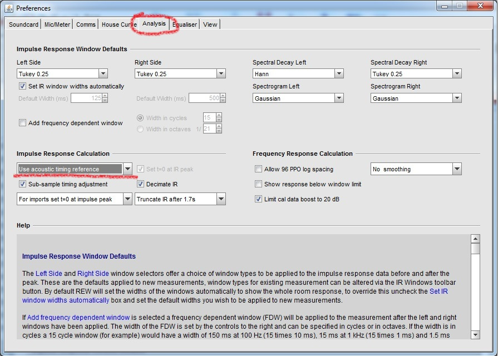Switch to the View tab
The image size is (498, 356).
[210, 24]
